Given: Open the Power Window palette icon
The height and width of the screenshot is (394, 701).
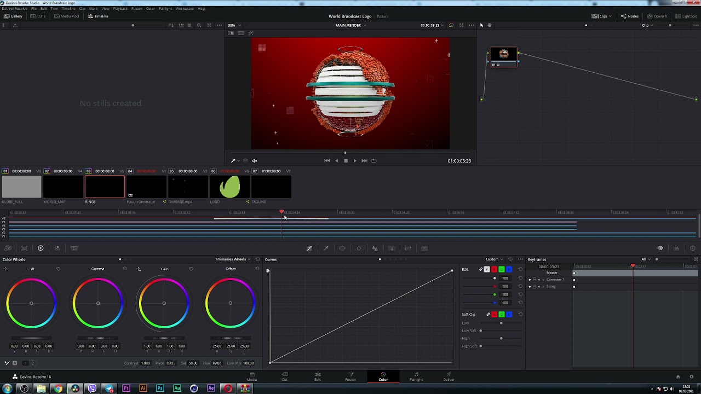Looking at the screenshot, I should [x=342, y=248].
